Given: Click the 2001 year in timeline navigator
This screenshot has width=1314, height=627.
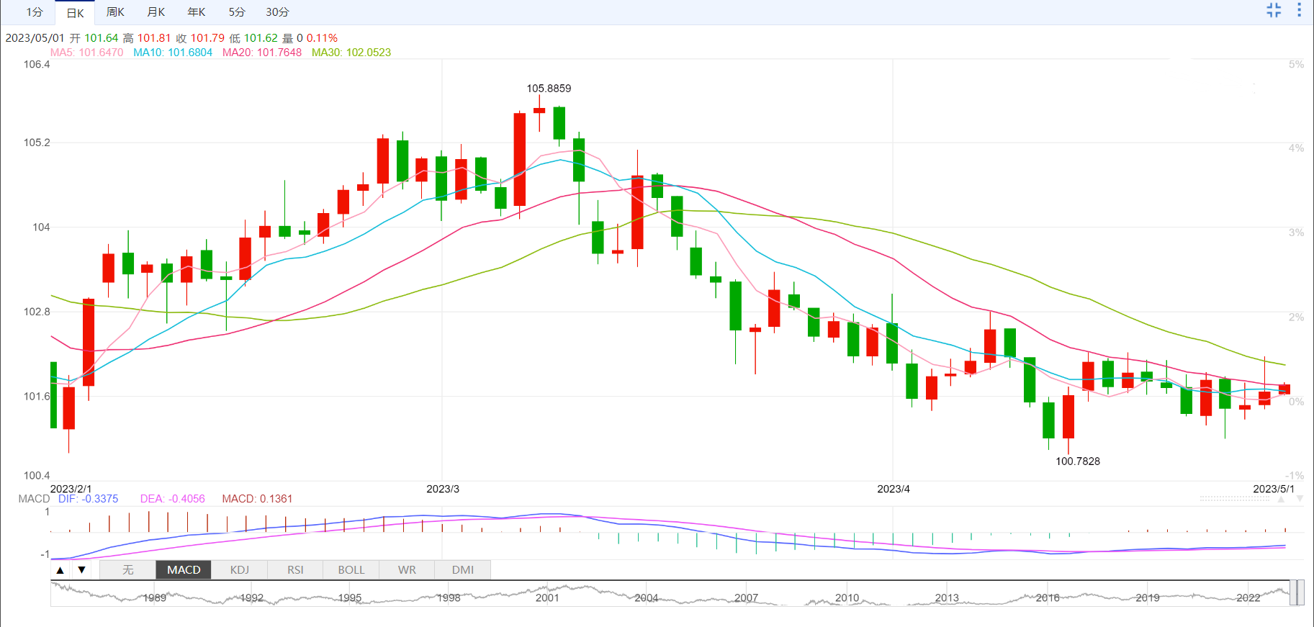Looking at the screenshot, I should [547, 597].
